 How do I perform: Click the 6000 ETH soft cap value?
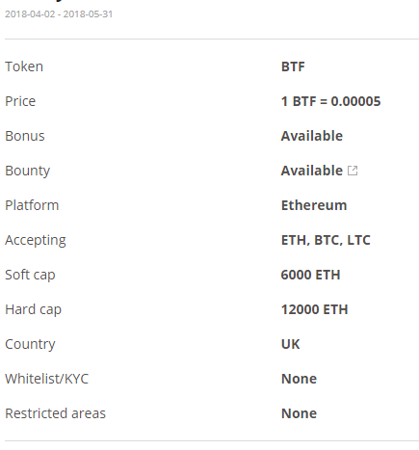click(x=310, y=275)
